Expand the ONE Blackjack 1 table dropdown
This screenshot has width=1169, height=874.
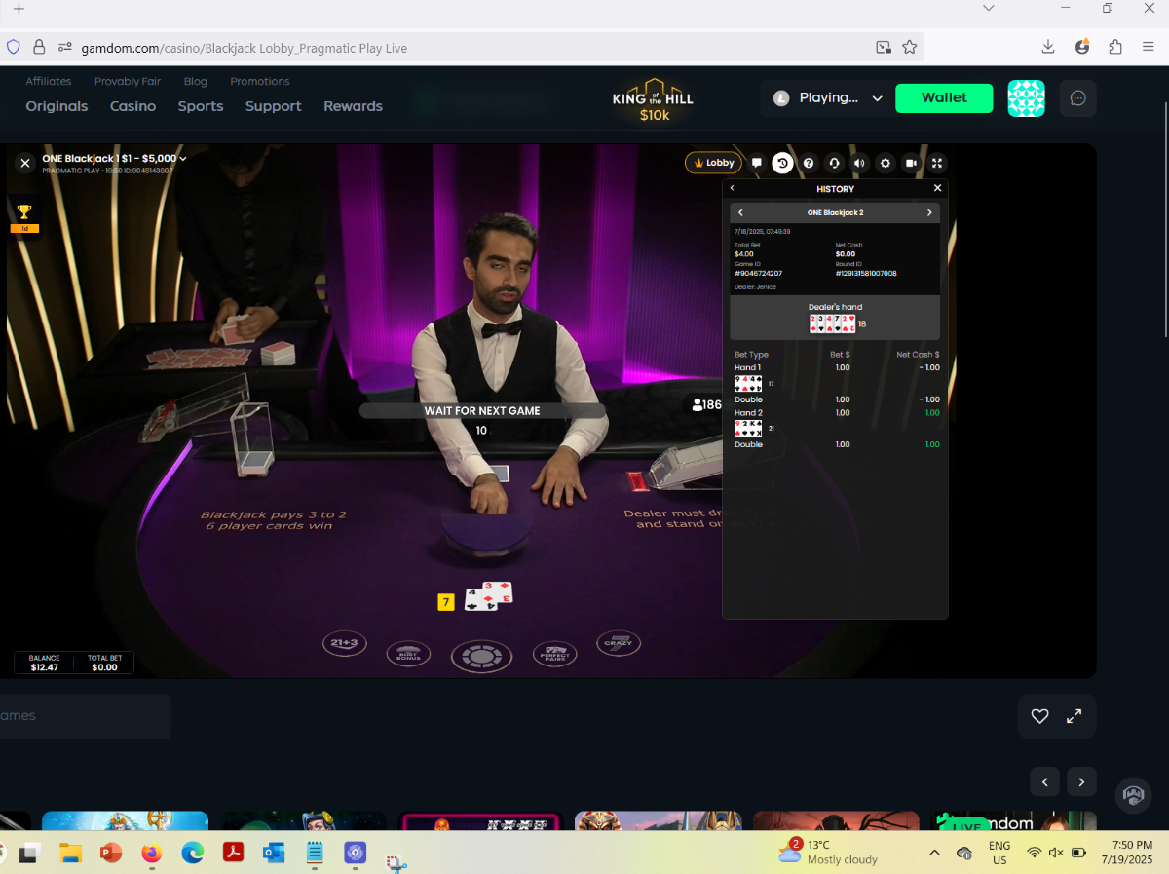pyautogui.click(x=114, y=158)
